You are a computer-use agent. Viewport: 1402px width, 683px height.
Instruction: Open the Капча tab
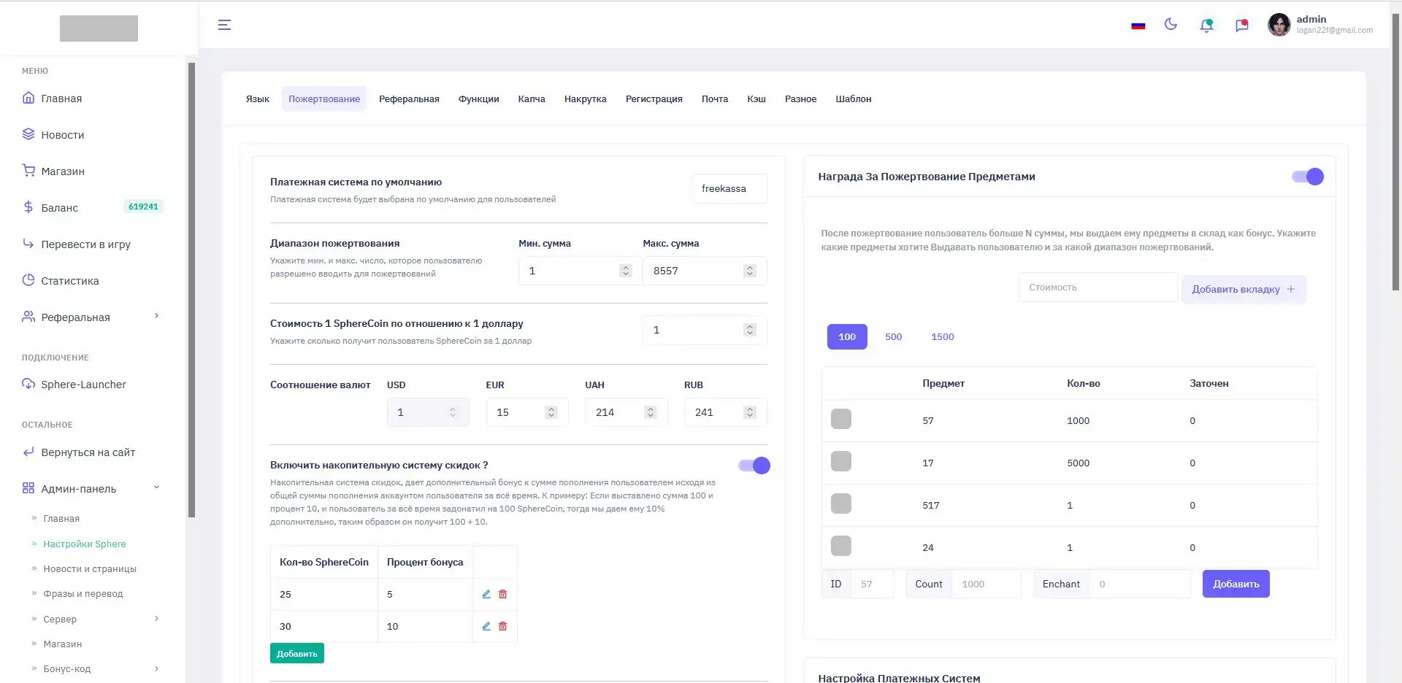click(x=532, y=99)
